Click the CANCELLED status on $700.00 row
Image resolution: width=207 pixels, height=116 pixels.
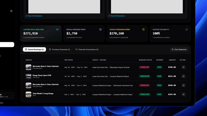pos(145,67)
